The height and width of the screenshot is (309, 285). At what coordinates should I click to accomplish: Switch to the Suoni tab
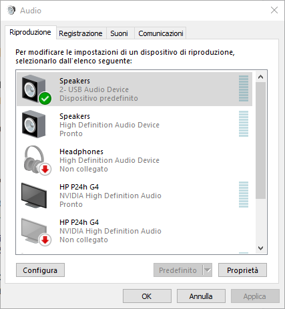pos(119,33)
